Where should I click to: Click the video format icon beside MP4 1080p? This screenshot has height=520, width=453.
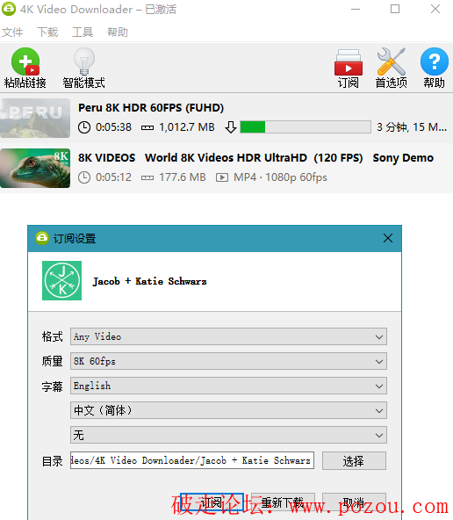coord(222,177)
